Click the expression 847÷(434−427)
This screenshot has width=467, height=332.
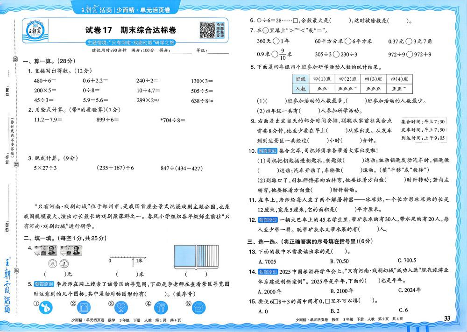click(182, 168)
